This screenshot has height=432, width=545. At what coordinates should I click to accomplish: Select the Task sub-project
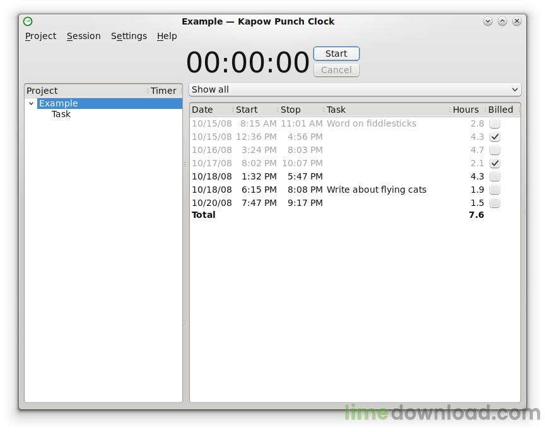click(61, 114)
